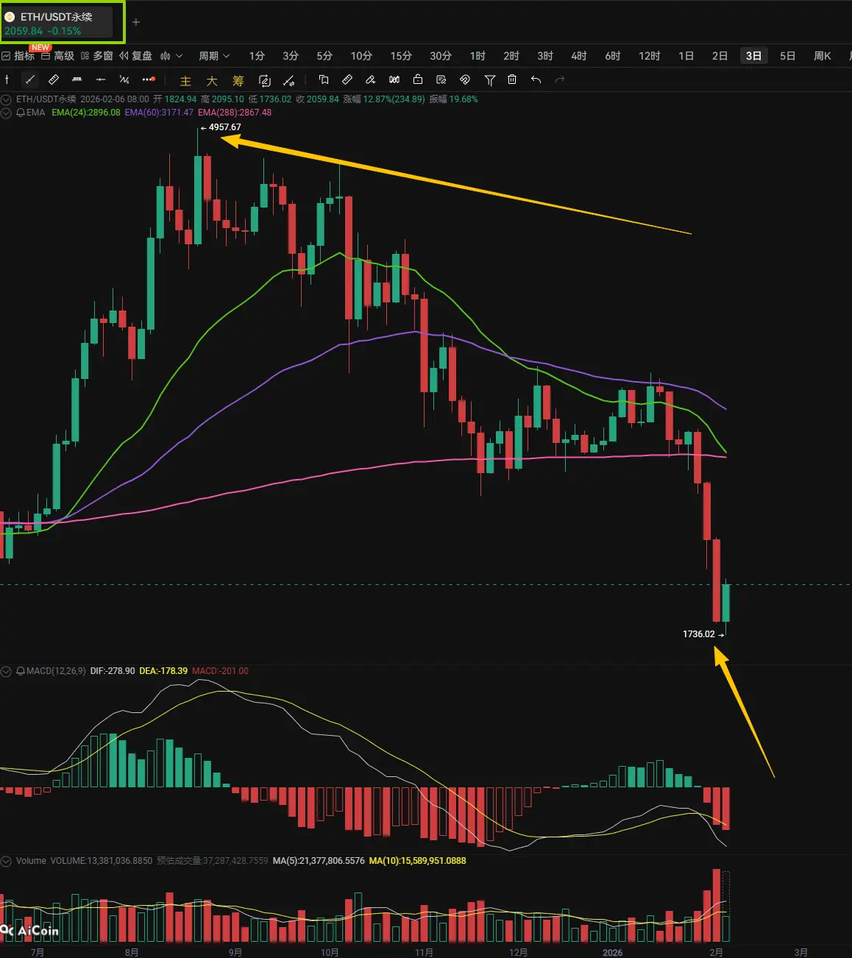
Task: Click the candle pattern icon in toolbar
Action: tap(394, 79)
